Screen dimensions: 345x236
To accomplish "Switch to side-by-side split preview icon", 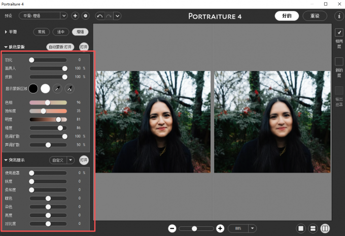I will pos(325,228).
